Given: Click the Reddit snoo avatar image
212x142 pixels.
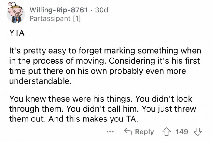Looking at the screenshot, I should click(x=15, y=14).
